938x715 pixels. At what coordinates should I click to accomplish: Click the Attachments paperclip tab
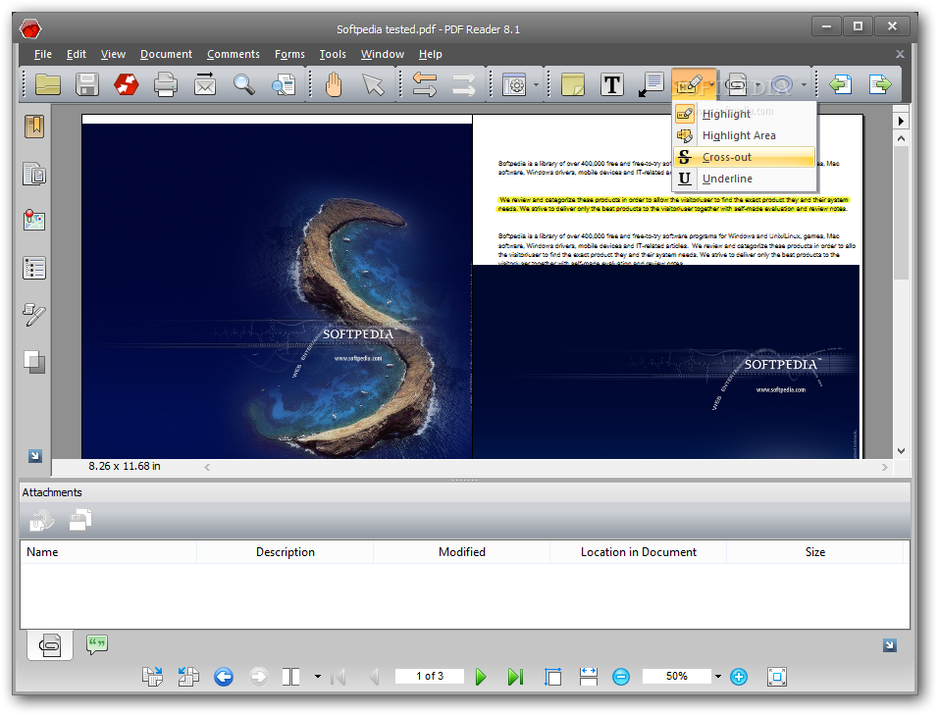(50, 645)
